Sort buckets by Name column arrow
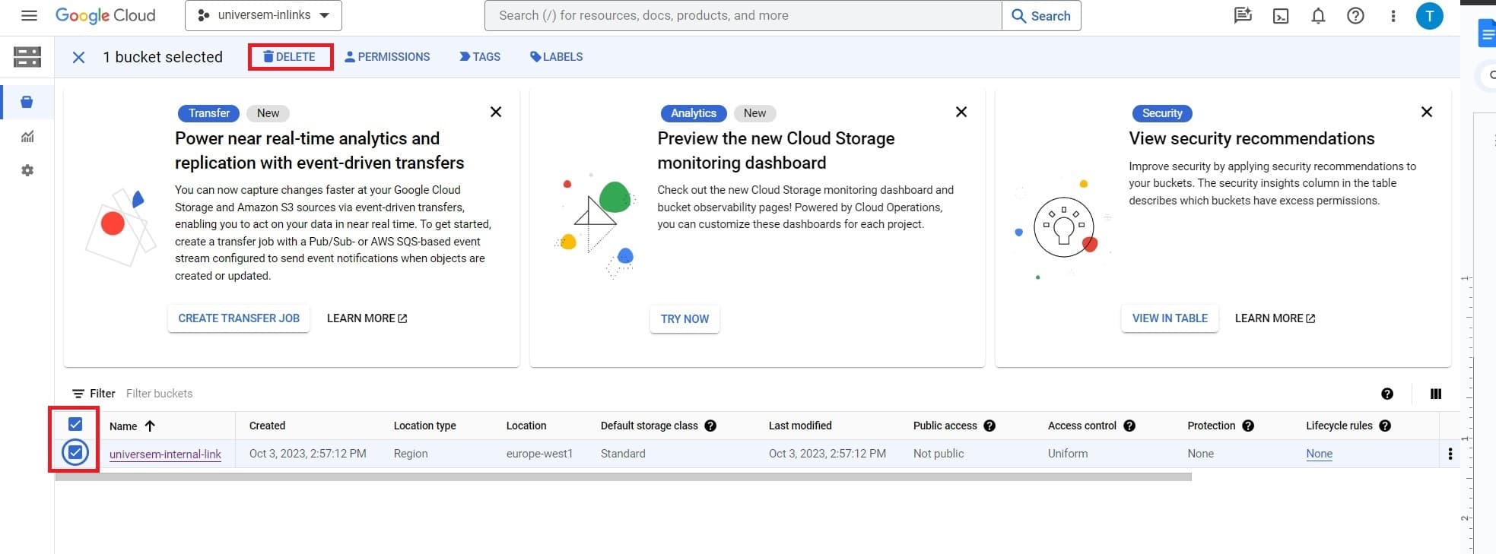The width and height of the screenshot is (1496, 554). pyautogui.click(x=150, y=426)
